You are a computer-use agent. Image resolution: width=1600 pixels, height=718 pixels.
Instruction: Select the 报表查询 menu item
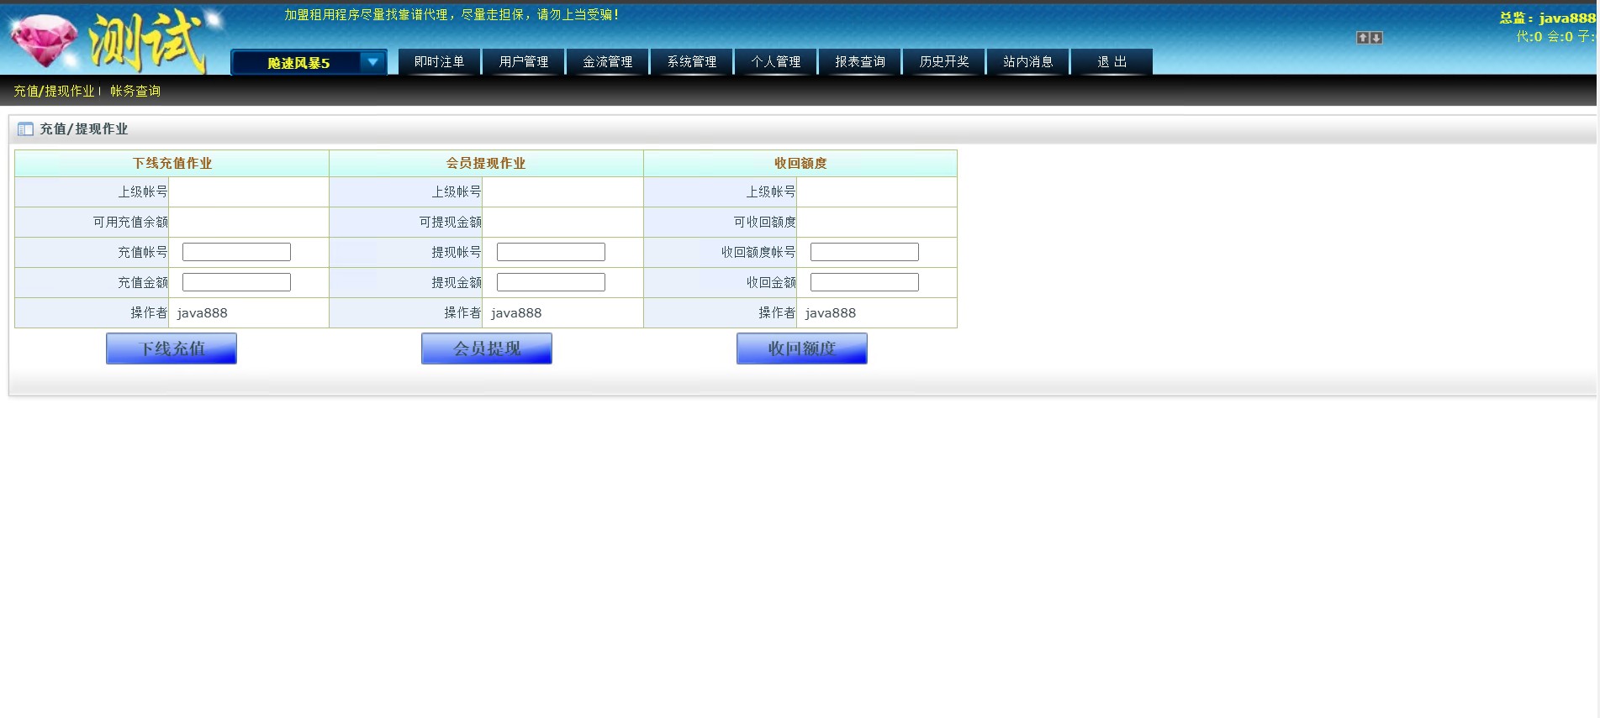859,62
